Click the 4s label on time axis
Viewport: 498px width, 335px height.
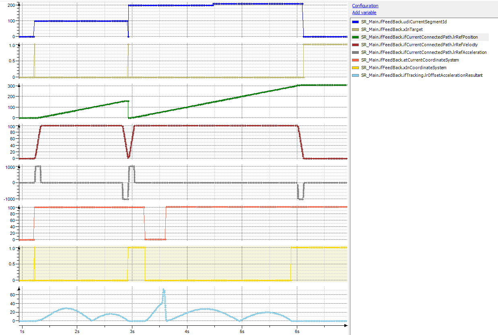click(187, 331)
